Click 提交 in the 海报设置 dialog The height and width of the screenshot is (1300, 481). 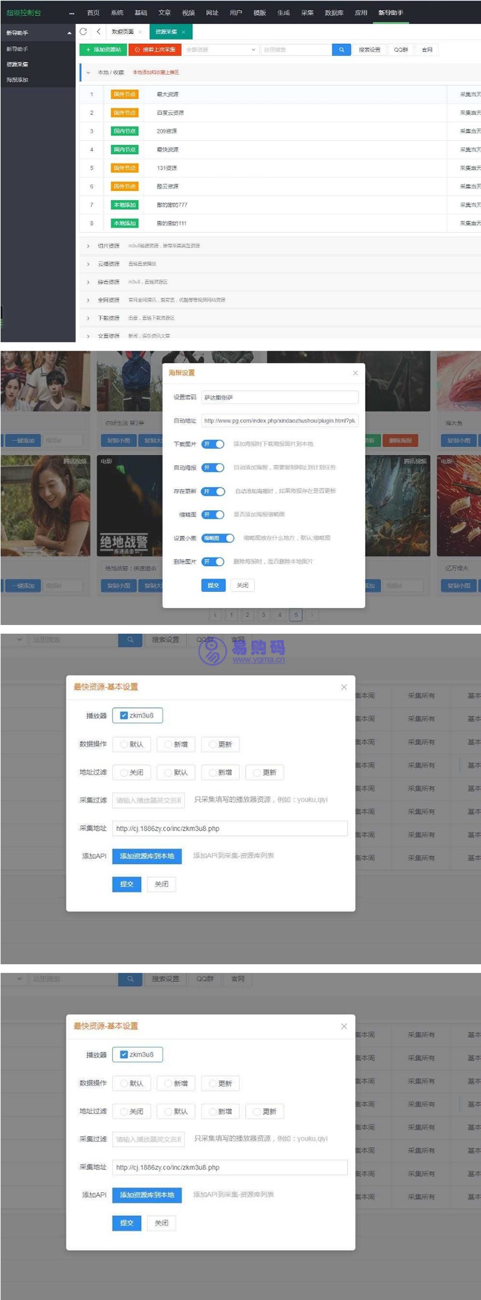coord(213,585)
